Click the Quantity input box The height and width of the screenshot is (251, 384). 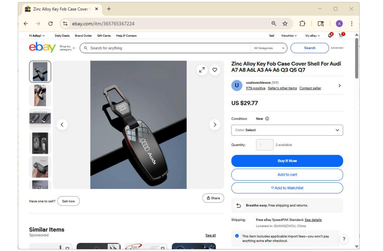tap(265, 145)
